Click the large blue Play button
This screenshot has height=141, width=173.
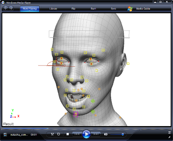[x=86, y=134]
